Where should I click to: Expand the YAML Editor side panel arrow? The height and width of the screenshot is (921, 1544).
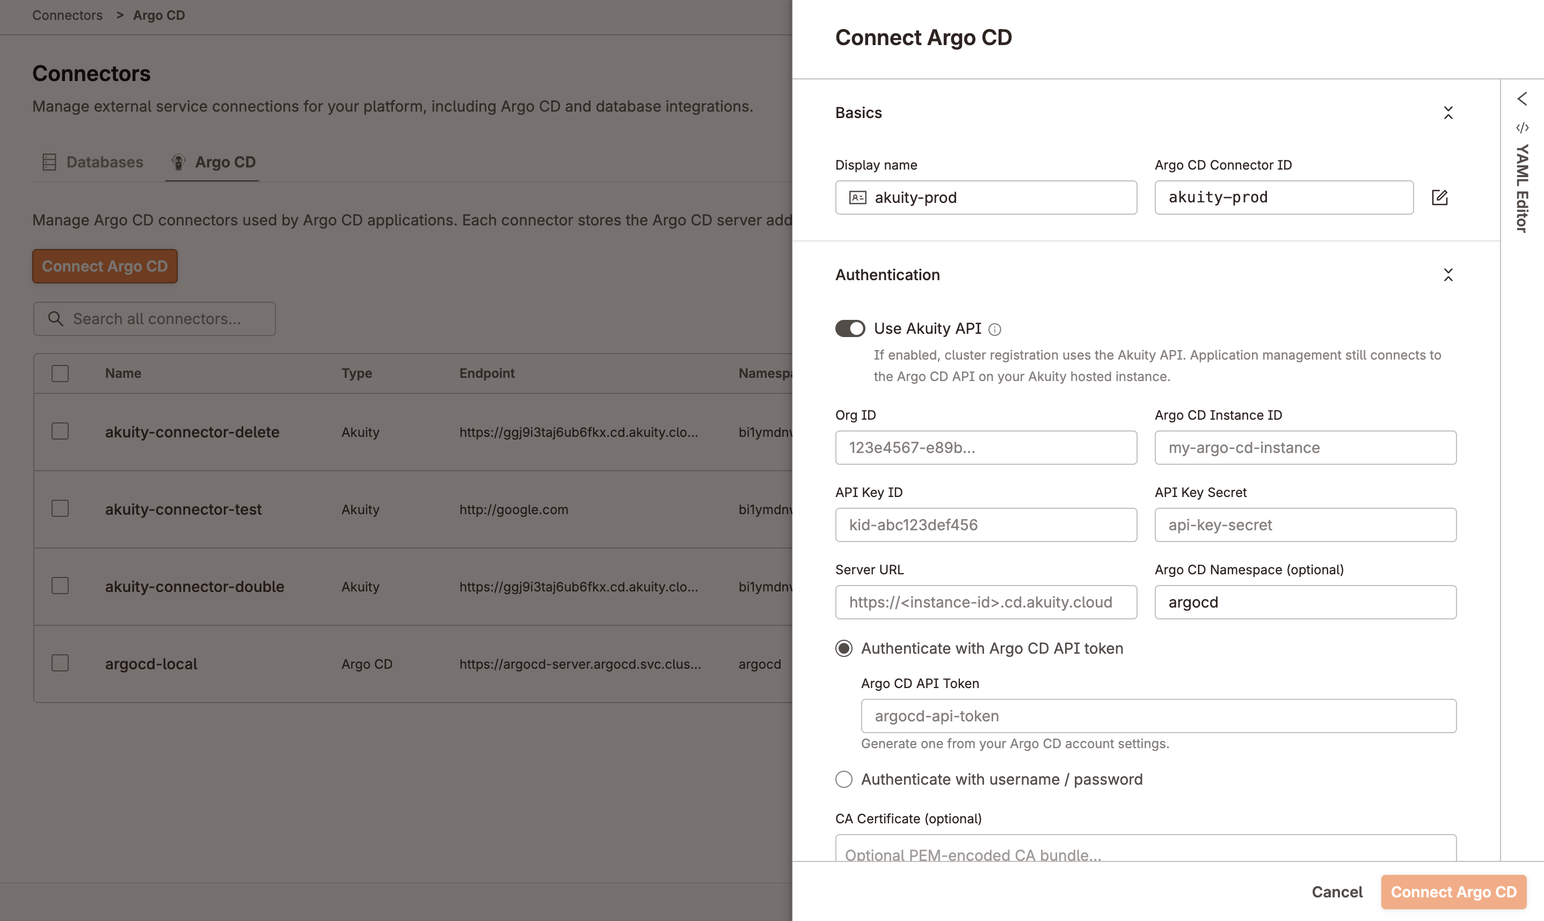[x=1523, y=99]
